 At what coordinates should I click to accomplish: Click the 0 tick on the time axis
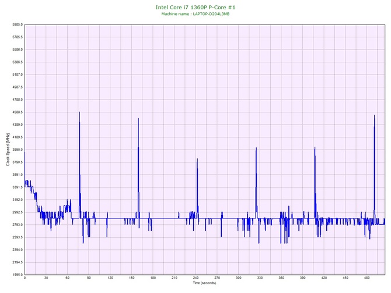coord(25,278)
